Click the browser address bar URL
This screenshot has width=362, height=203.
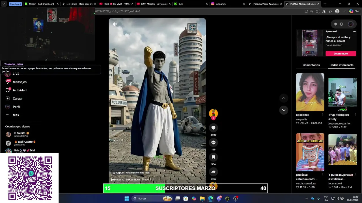pos(198,11)
